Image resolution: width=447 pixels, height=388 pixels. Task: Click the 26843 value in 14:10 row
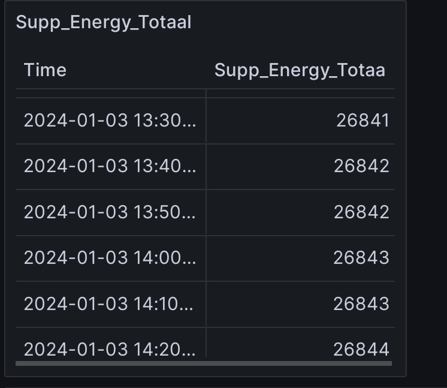tap(301, 305)
